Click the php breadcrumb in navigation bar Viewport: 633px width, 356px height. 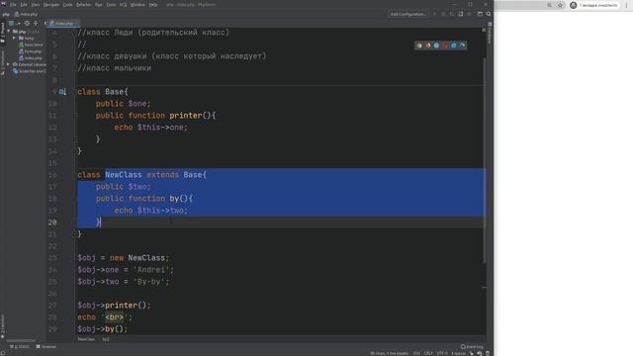pyautogui.click(x=6, y=14)
